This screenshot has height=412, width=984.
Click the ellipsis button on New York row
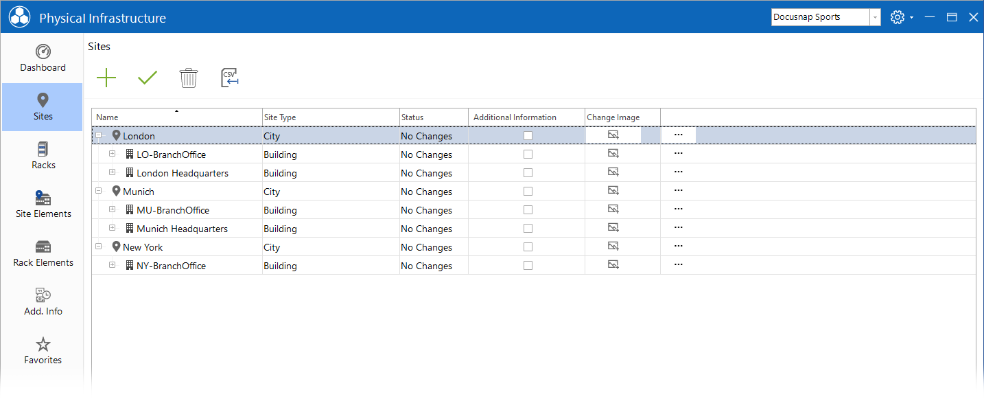[x=679, y=247]
